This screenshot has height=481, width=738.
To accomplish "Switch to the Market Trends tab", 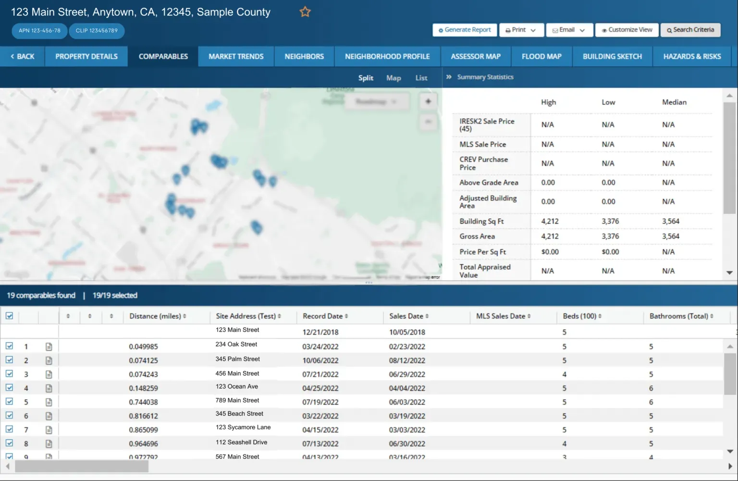I will [236, 56].
